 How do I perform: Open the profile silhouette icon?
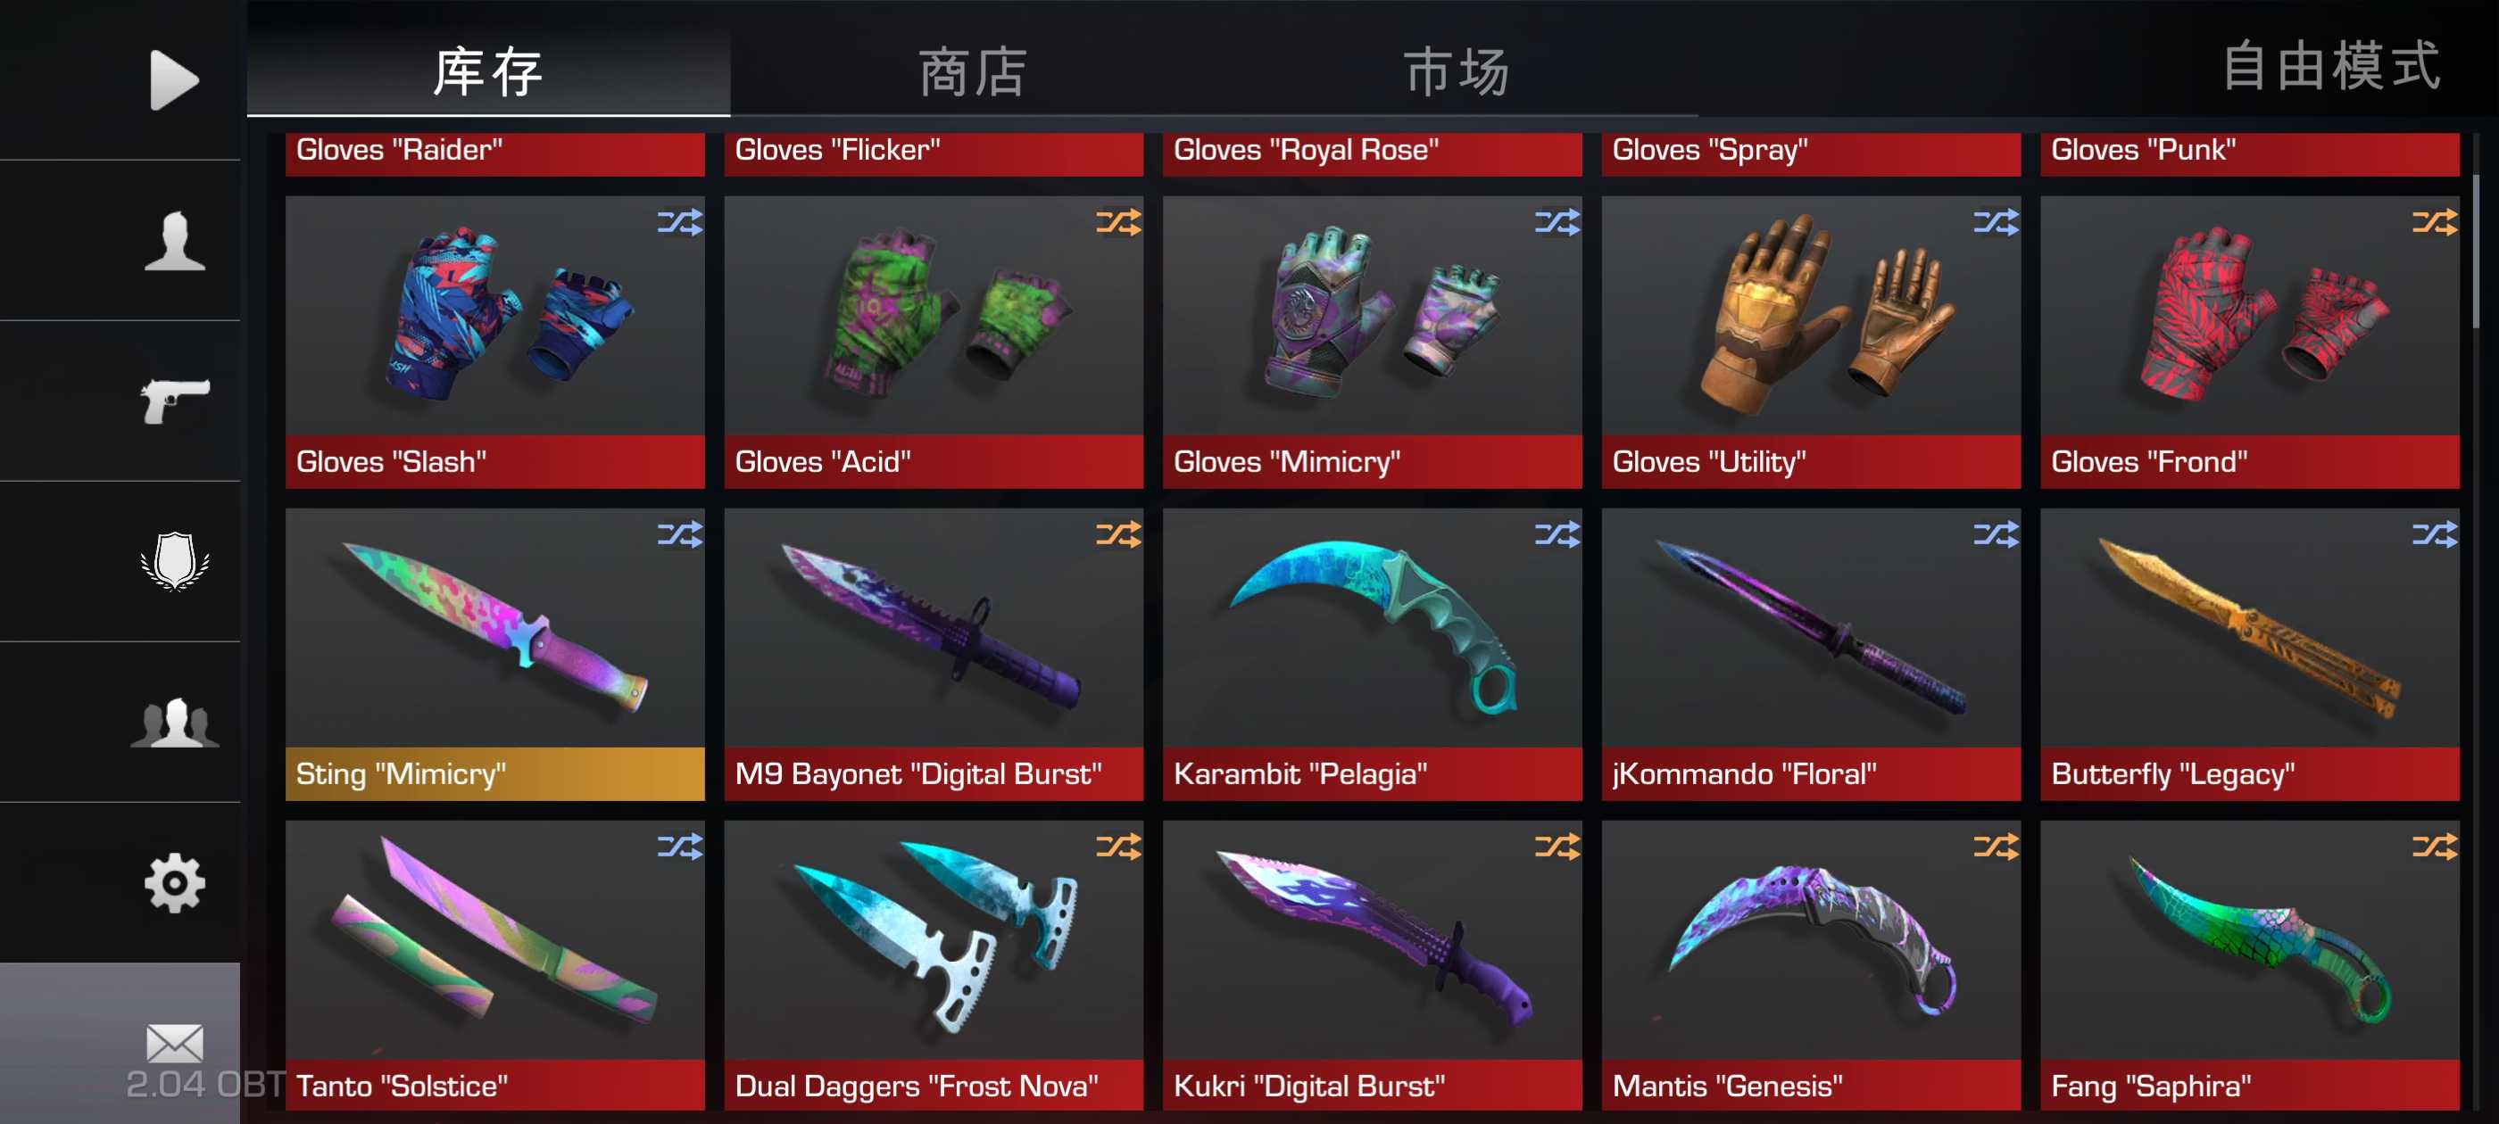coord(175,241)
